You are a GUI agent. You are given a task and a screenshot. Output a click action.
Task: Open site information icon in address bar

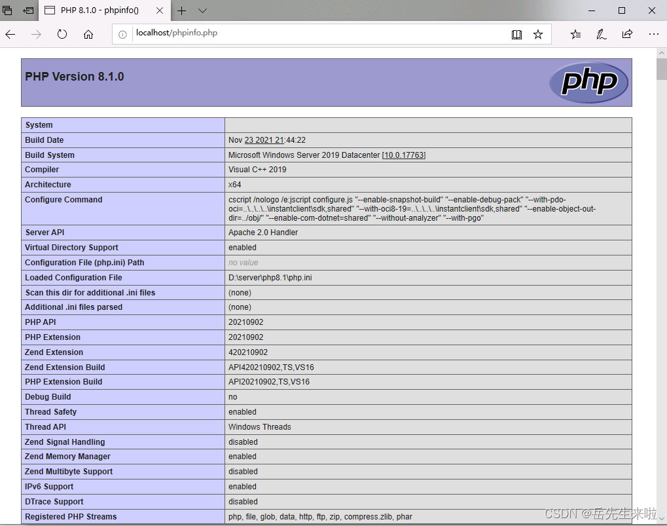[x=122, y=35]
